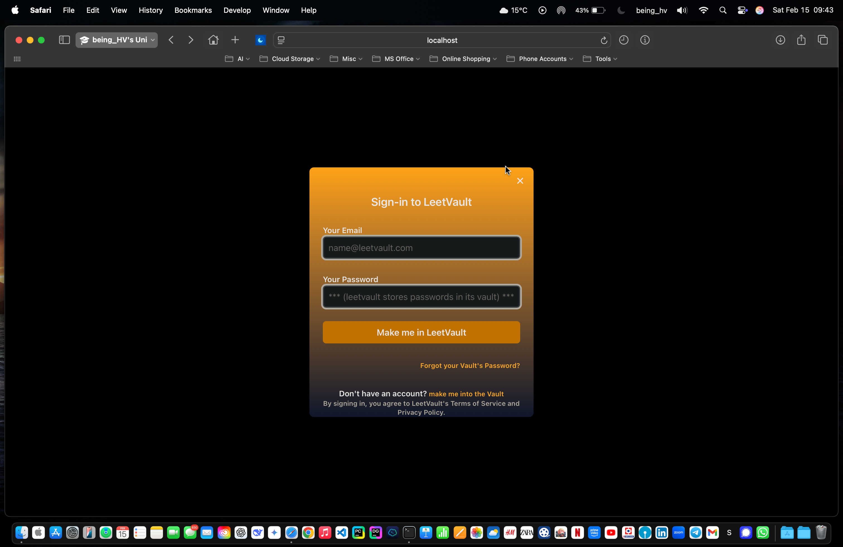The height and width of the screenshot is (547, 843).
Task: Toggle the dark mode extension icon
Action: pyautogui.click(x=260, y=40)
